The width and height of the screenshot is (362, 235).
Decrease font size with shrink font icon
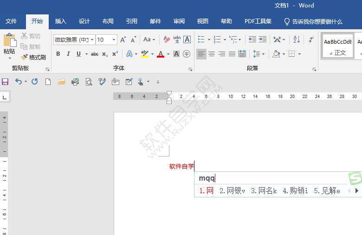tap(134, 40)
